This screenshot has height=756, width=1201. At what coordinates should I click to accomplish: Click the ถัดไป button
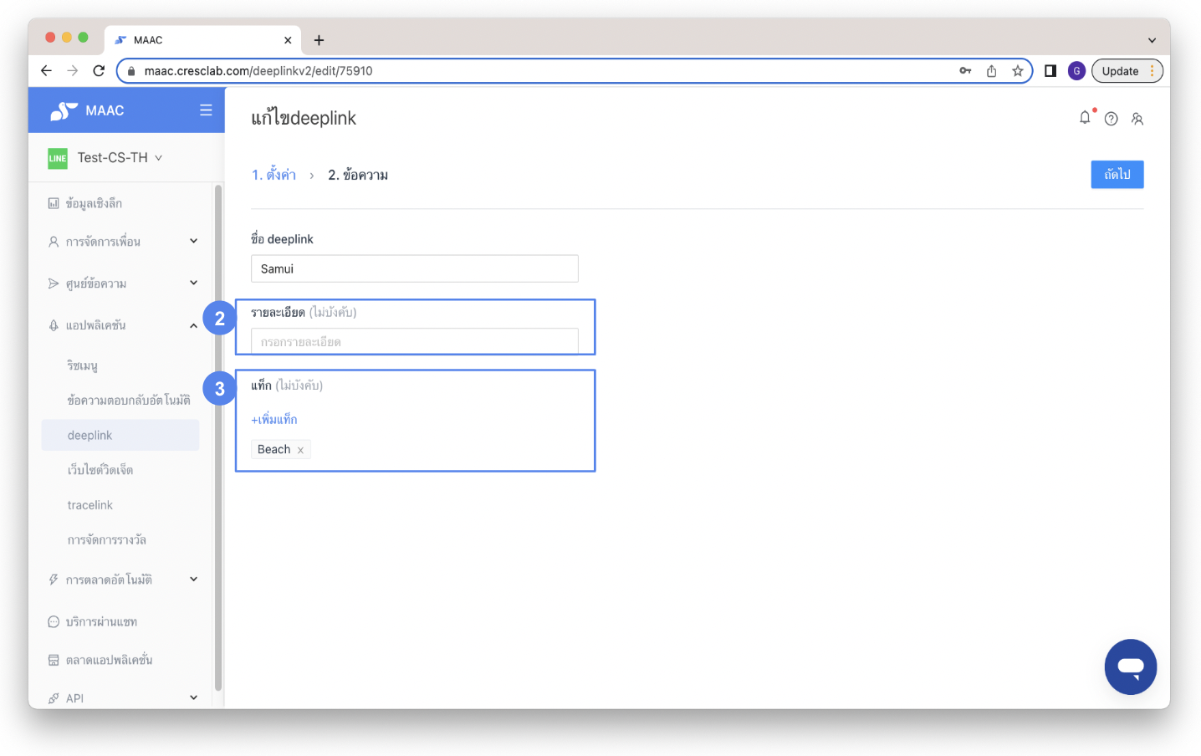pyautogui.click(x=1117, y=175)
